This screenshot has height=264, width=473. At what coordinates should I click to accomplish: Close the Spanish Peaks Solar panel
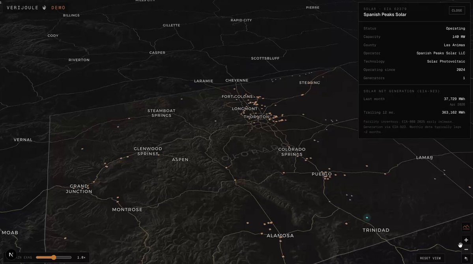pyautogui.click(x=457, y=11)
